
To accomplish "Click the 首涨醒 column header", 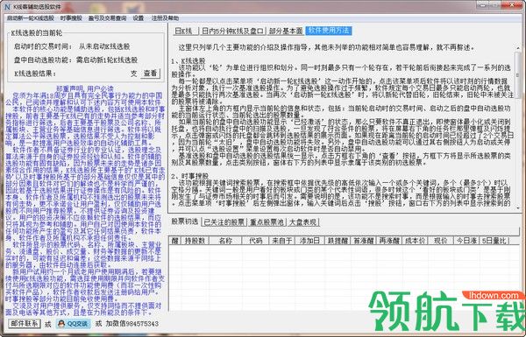I will [x=363, y=241].
